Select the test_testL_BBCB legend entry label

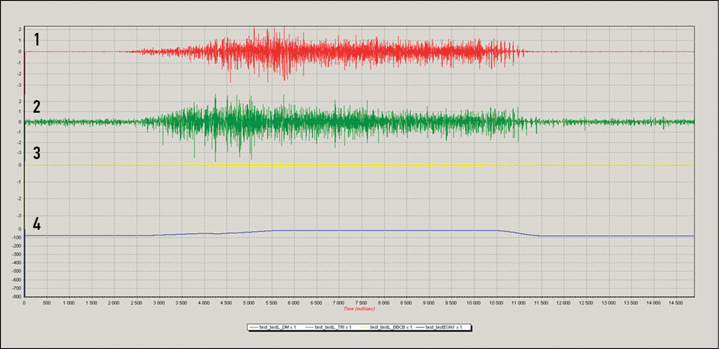[x=391, y=327]
